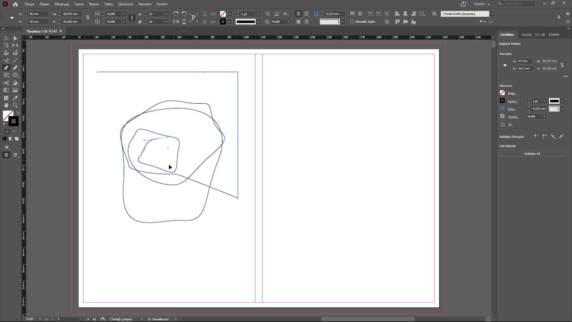Select the Zoom tool
Screen dimensions: 572x322
coord(15,105)
